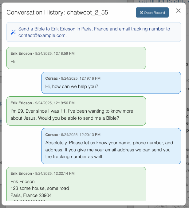The image size is (189, 208).
Task: Click the dialog title "Conversation History: chatwoot_2_55"
Action: (x=57, y=13)
